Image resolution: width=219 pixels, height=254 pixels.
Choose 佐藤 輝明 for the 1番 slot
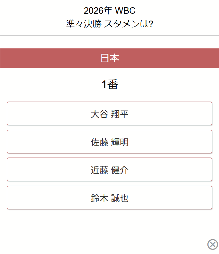109,142
